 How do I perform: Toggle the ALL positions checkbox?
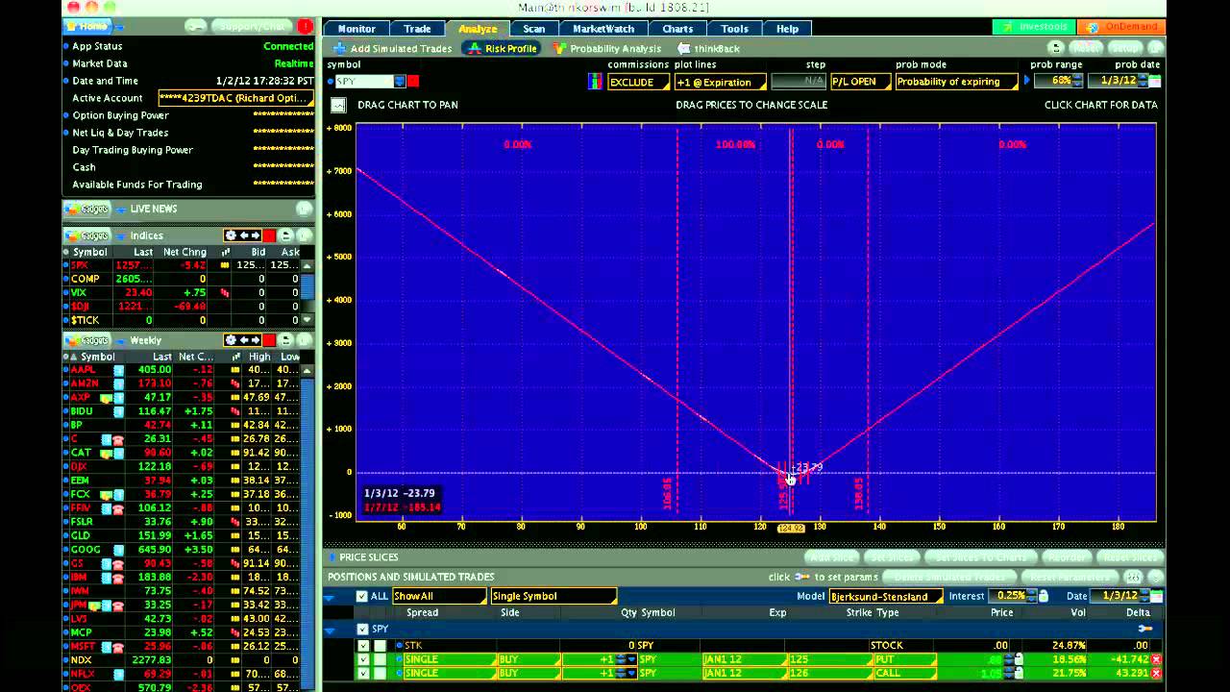pos(361,596)
